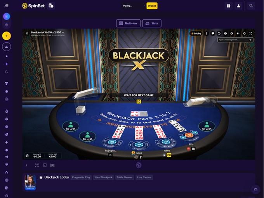The image size is (264, 198).
Task: Open the Playing balance dropdown
Action: tap(134, 6)
